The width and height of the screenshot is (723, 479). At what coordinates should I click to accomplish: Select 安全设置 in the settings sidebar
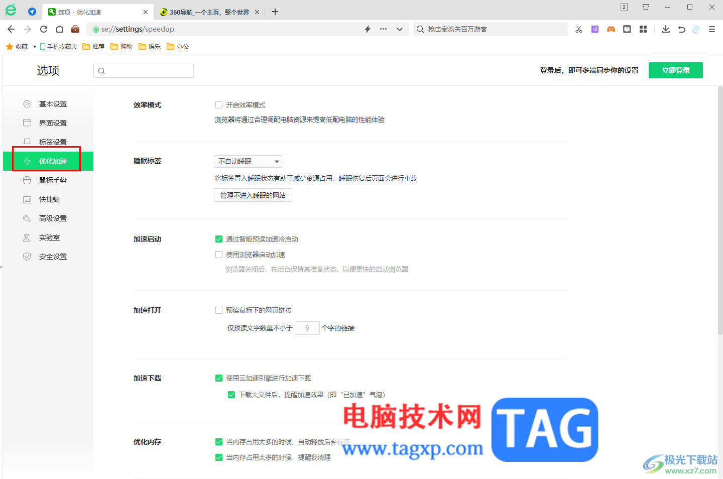(52, 256)
